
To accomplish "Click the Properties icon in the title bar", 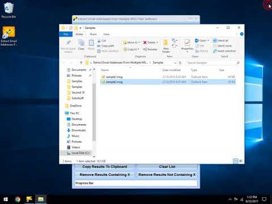I will [x=70, y=28].
